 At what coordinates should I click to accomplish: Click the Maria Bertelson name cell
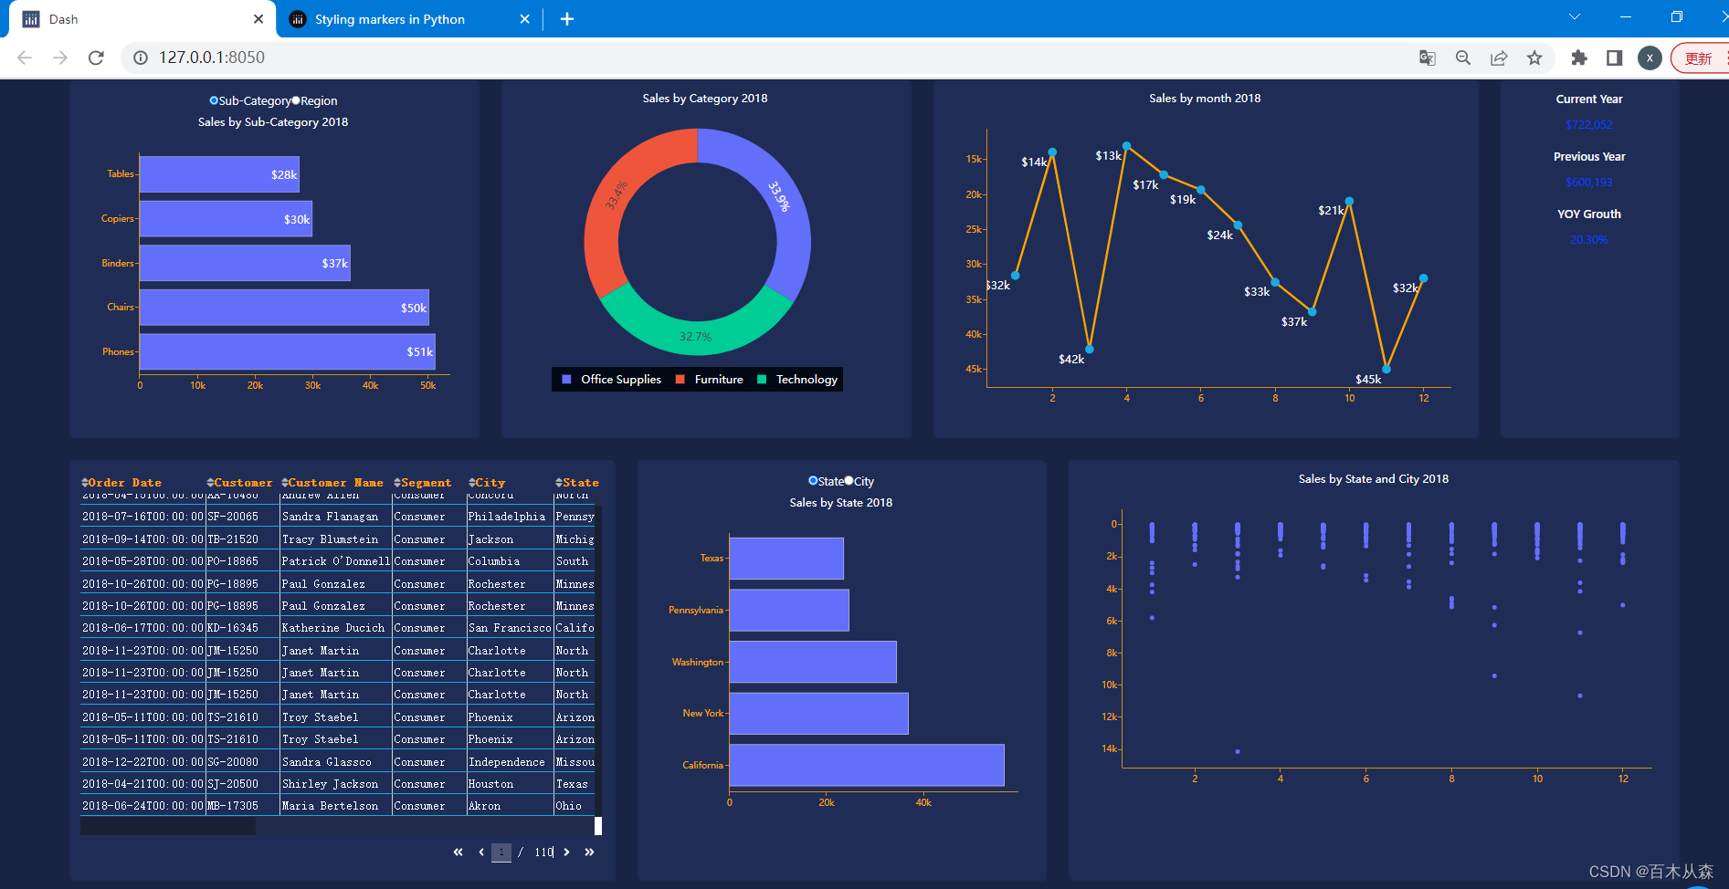pyautogui.click(x=336, y=806)
